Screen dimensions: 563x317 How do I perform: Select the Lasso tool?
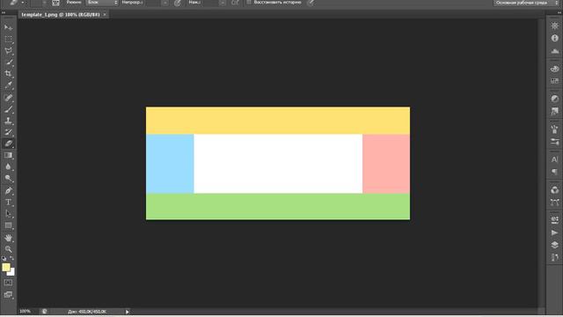(8, 50)
